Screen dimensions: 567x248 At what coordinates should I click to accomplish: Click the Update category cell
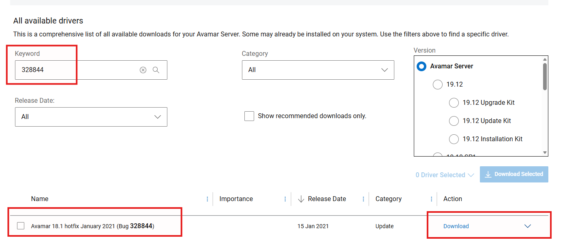[x=385, y=226]
